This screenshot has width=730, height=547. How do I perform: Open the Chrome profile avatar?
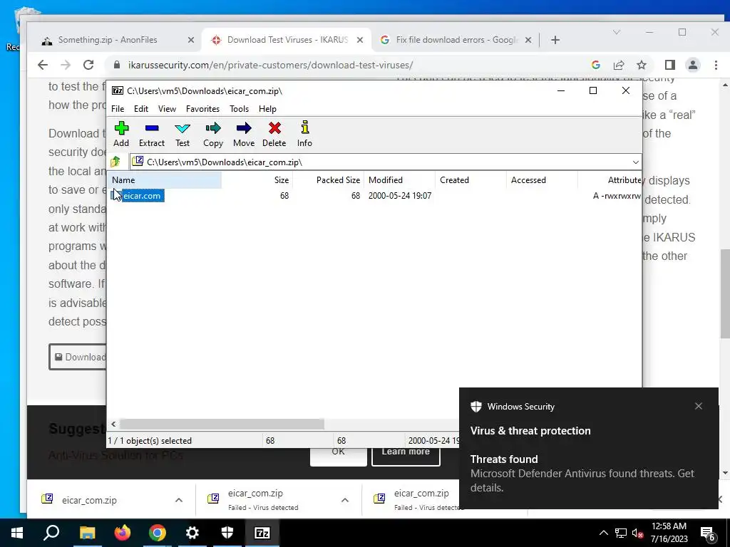693,65
